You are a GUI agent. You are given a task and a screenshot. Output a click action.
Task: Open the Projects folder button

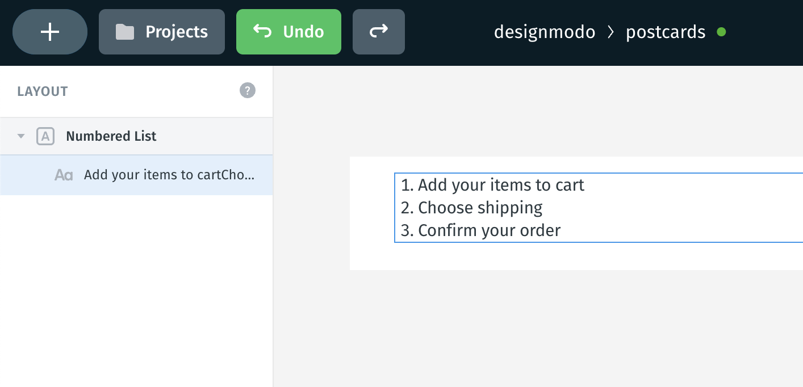[x=162, y=32]
